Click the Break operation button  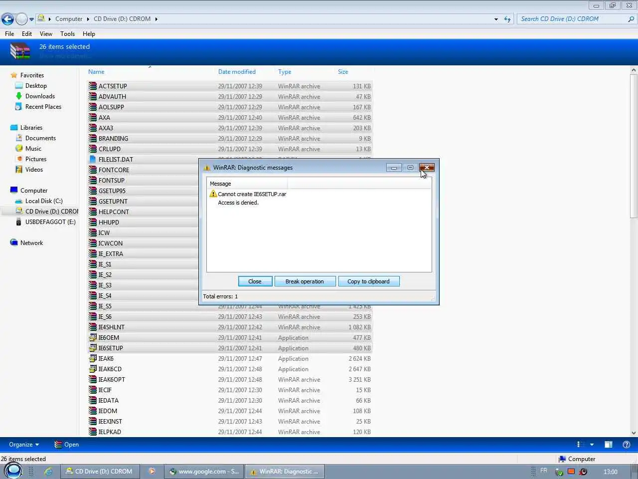pos(305,281)
